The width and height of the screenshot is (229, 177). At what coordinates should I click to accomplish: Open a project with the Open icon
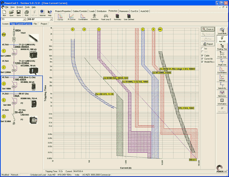pyautogui.click(x=11, y=13)
